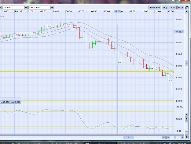Click the 10:00 time axis label

coord(145,11)
